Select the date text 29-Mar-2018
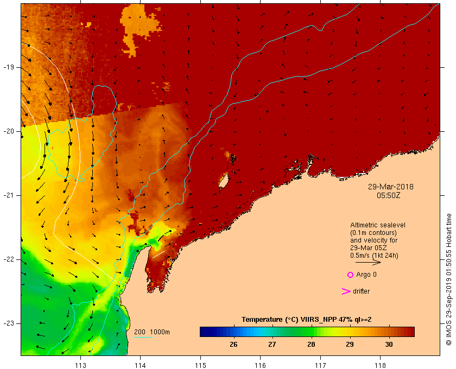456x369 pixels. click(x=390, y=187)
